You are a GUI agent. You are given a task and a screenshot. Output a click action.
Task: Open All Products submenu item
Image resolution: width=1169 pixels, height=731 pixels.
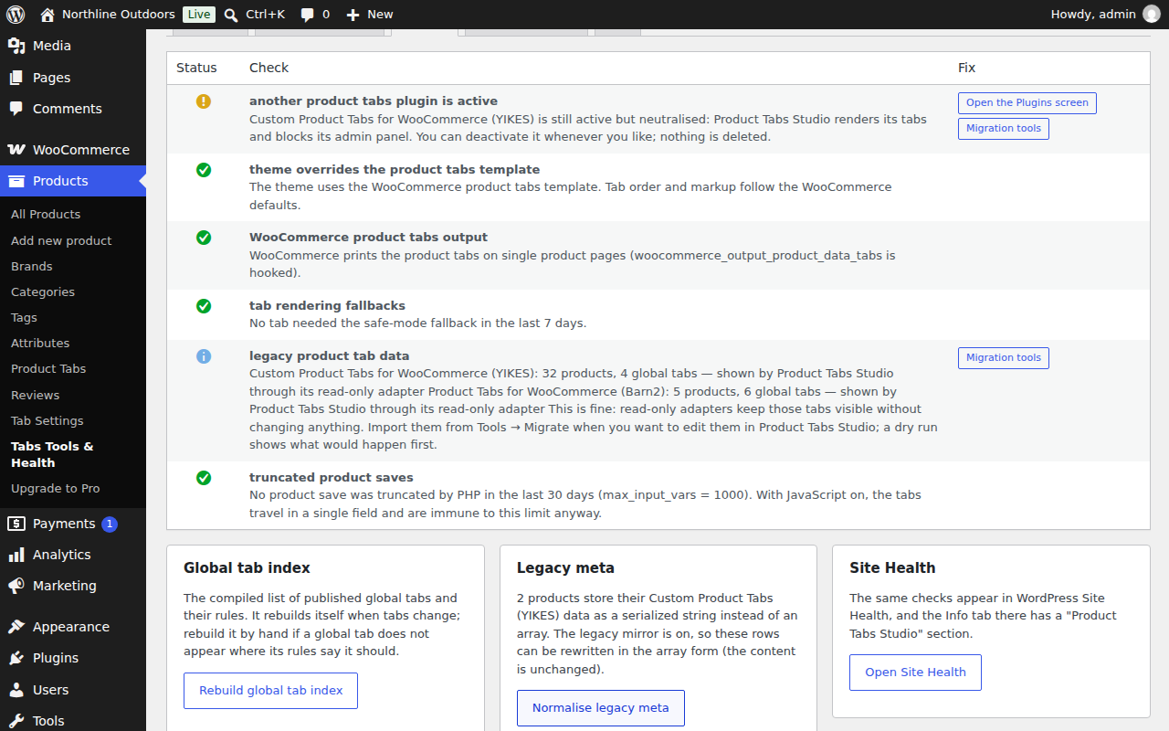pos(46,215)
